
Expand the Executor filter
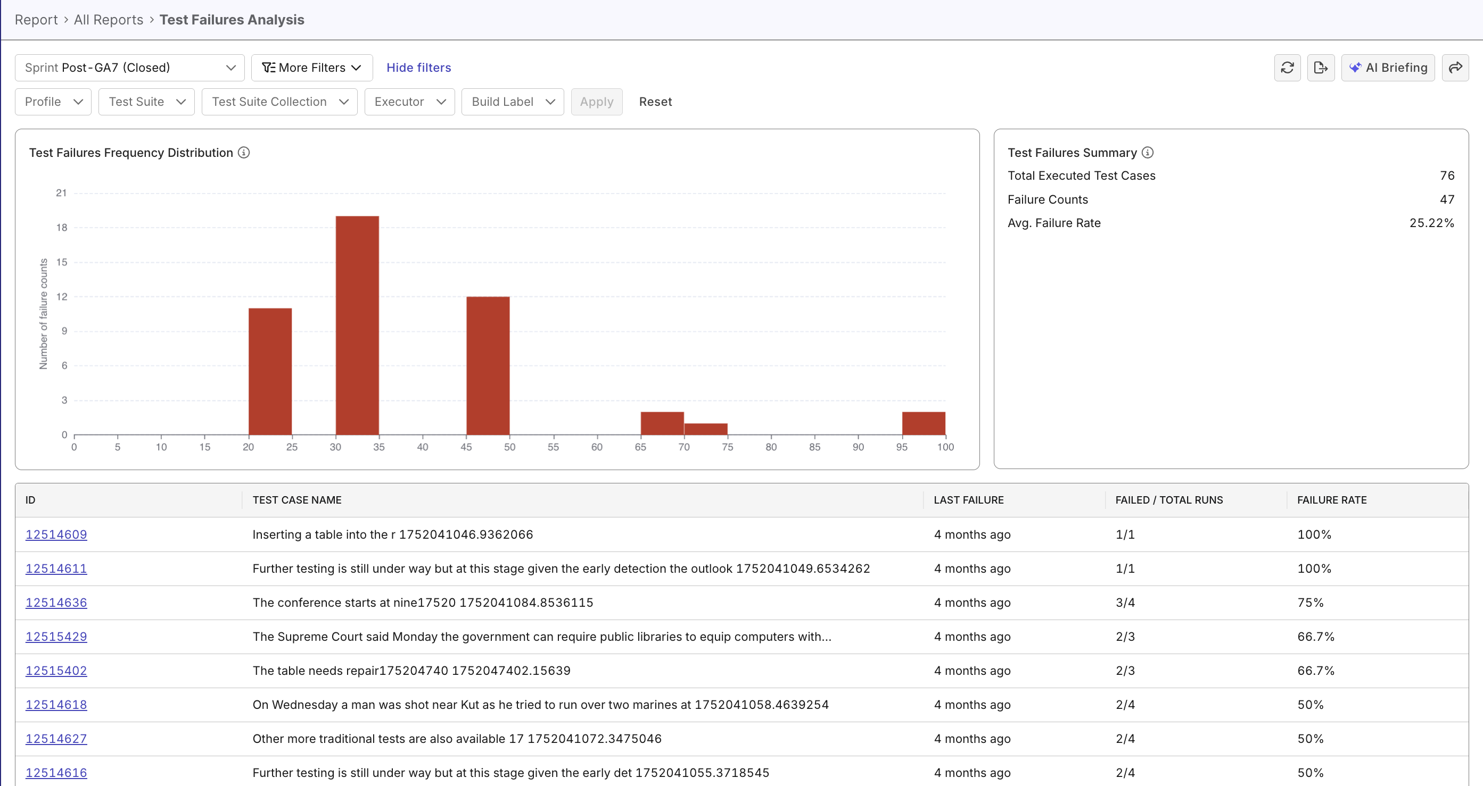coord(409,101)
